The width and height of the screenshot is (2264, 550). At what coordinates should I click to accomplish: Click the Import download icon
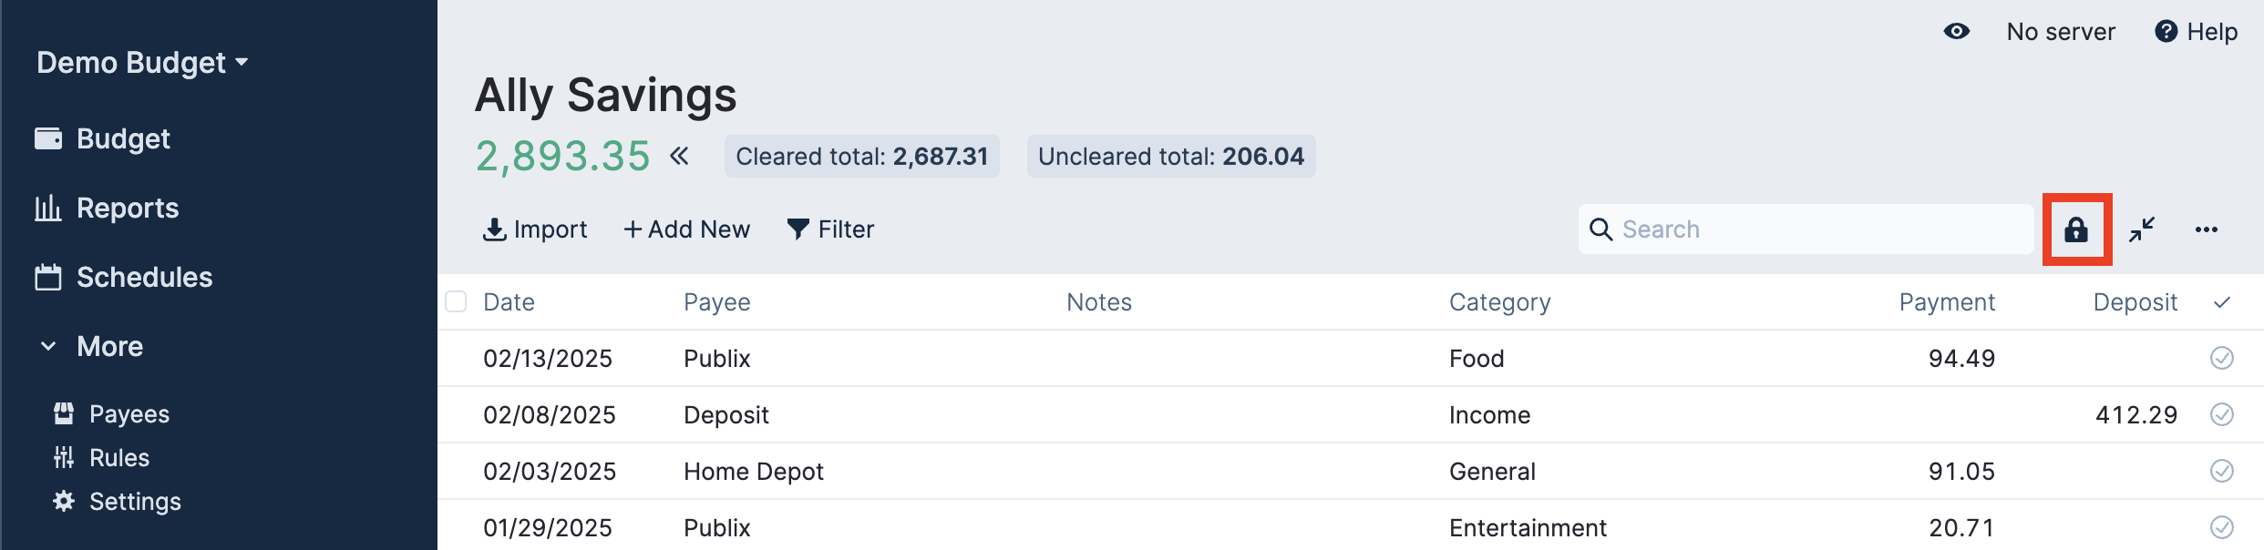tap(494, 229)
